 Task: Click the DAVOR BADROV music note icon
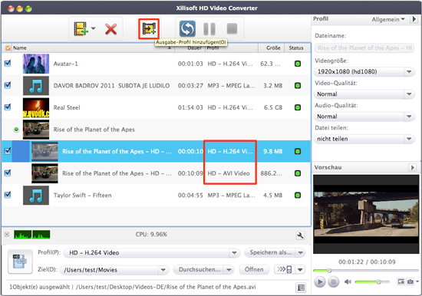click(x=36, y=86)
